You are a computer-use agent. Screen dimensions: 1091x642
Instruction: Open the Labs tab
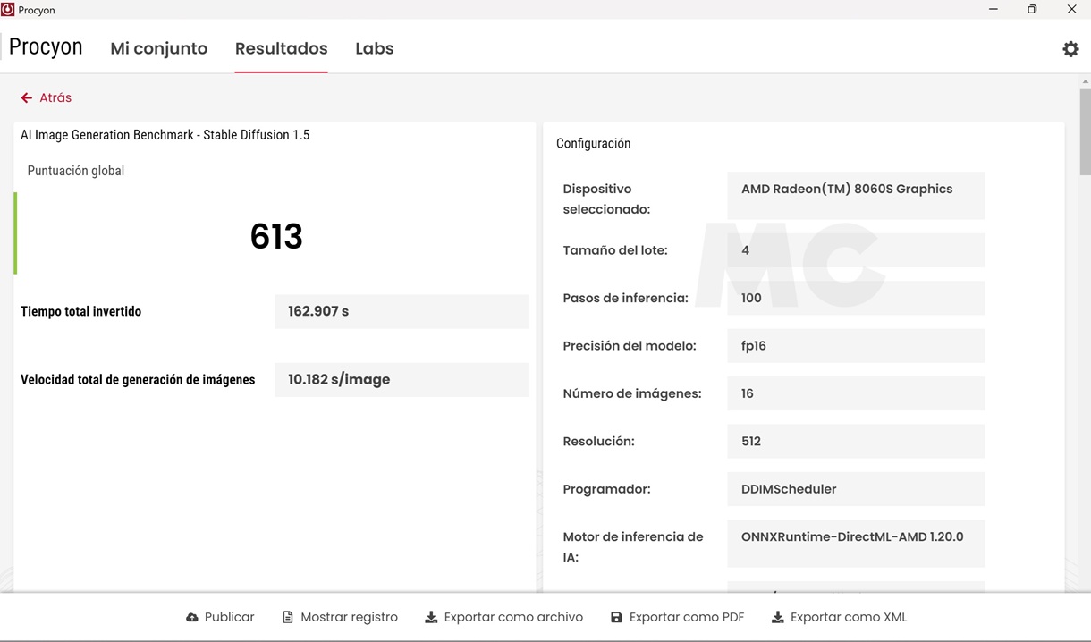[x=374, y=49]
